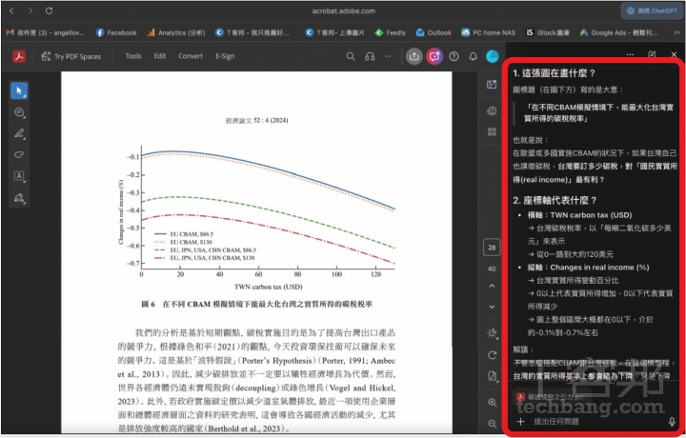Go to the next page with down chevron
This screenshot has width=686, height=438.
[492, 307]
